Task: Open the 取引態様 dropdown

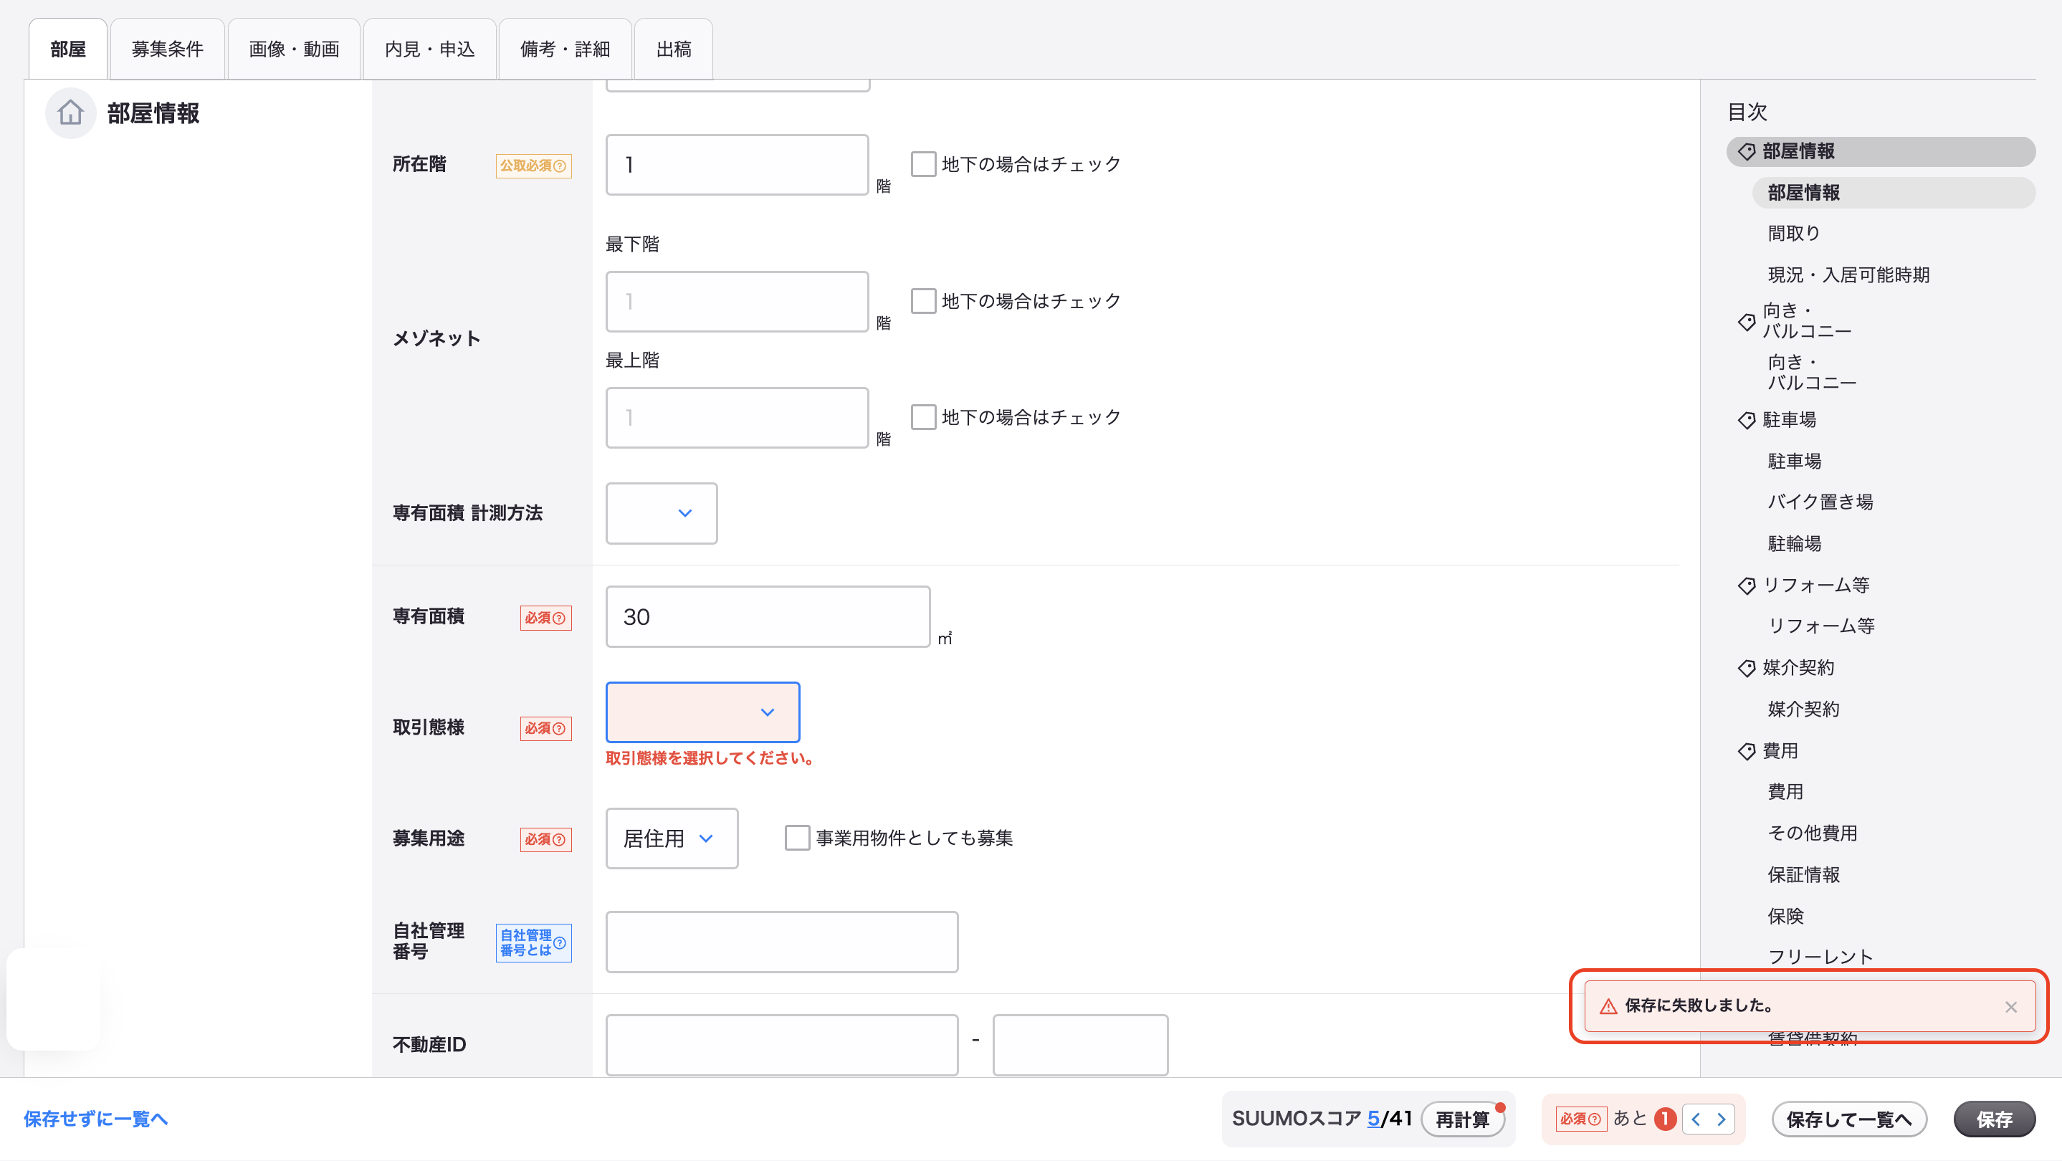Action: (703, 712)
